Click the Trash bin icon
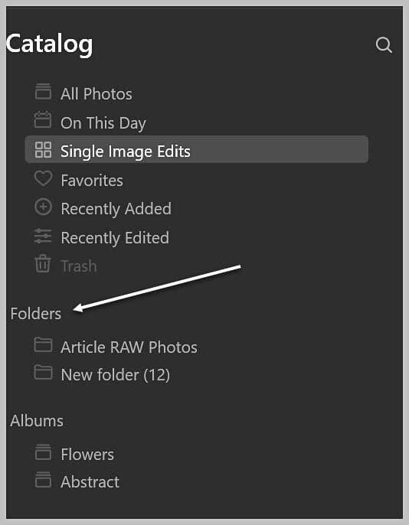 pos(43,264)
